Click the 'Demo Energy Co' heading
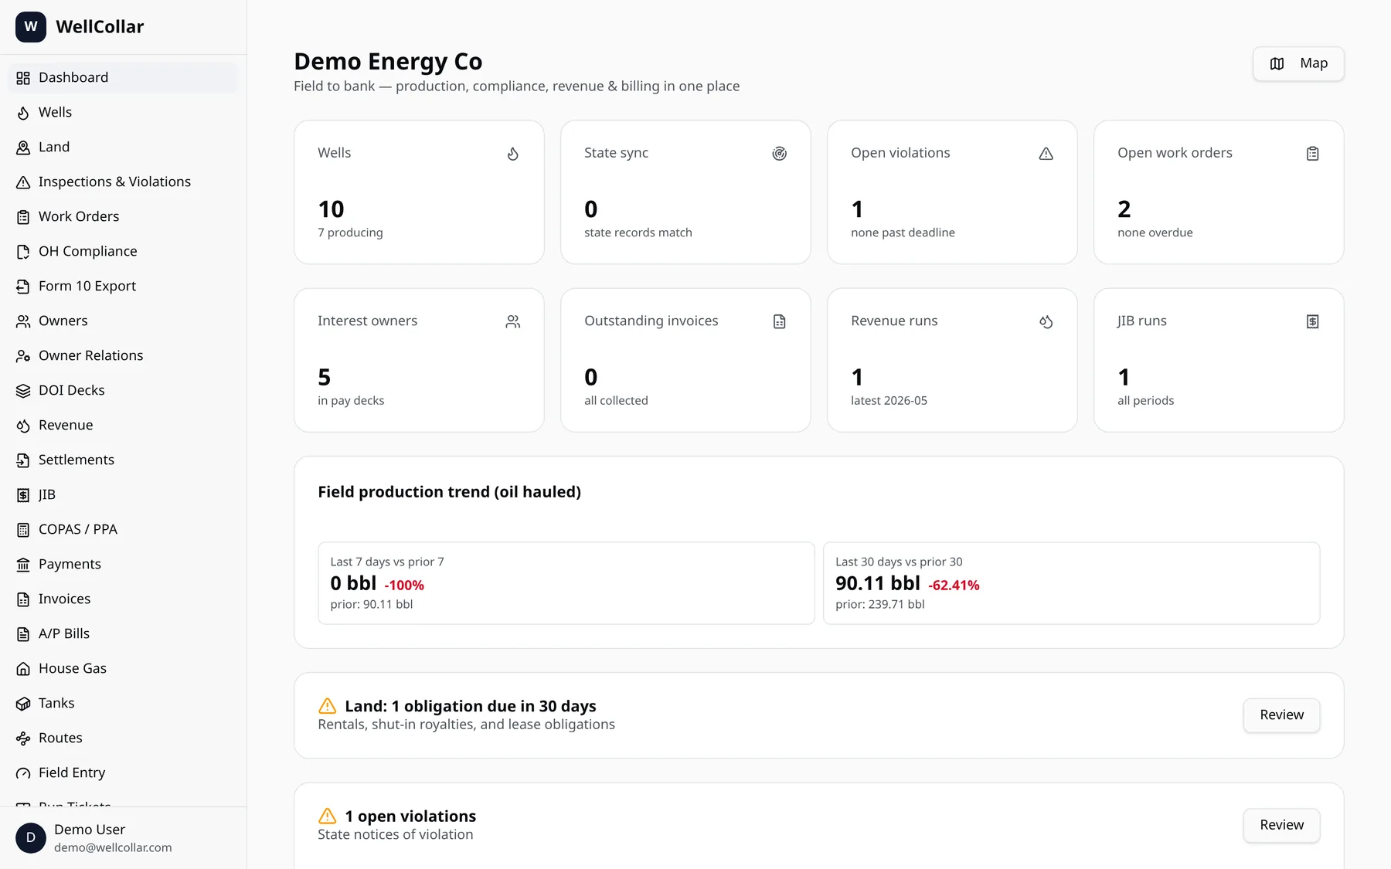The width and height of the screenshot is (1391, 869). (x=388, y=61)
